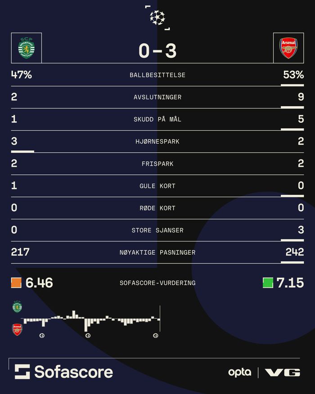Viewport: 315px width, 394px height.
Task: Click the Sofascore wordmark text
Action: click(x=74, y=372)
